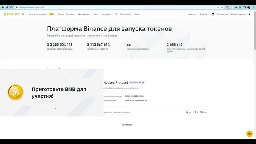Expand the Orders (Ордера) dropdown
Viewport: 256px width, 144px height.
point(204,14)
